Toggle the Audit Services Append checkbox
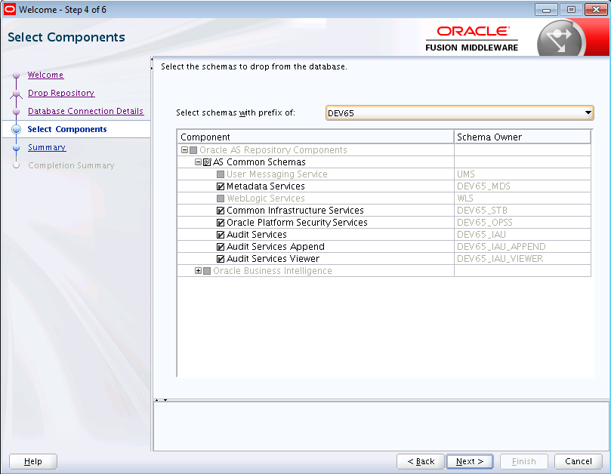 pyautogui.click(x=221, y=247)
